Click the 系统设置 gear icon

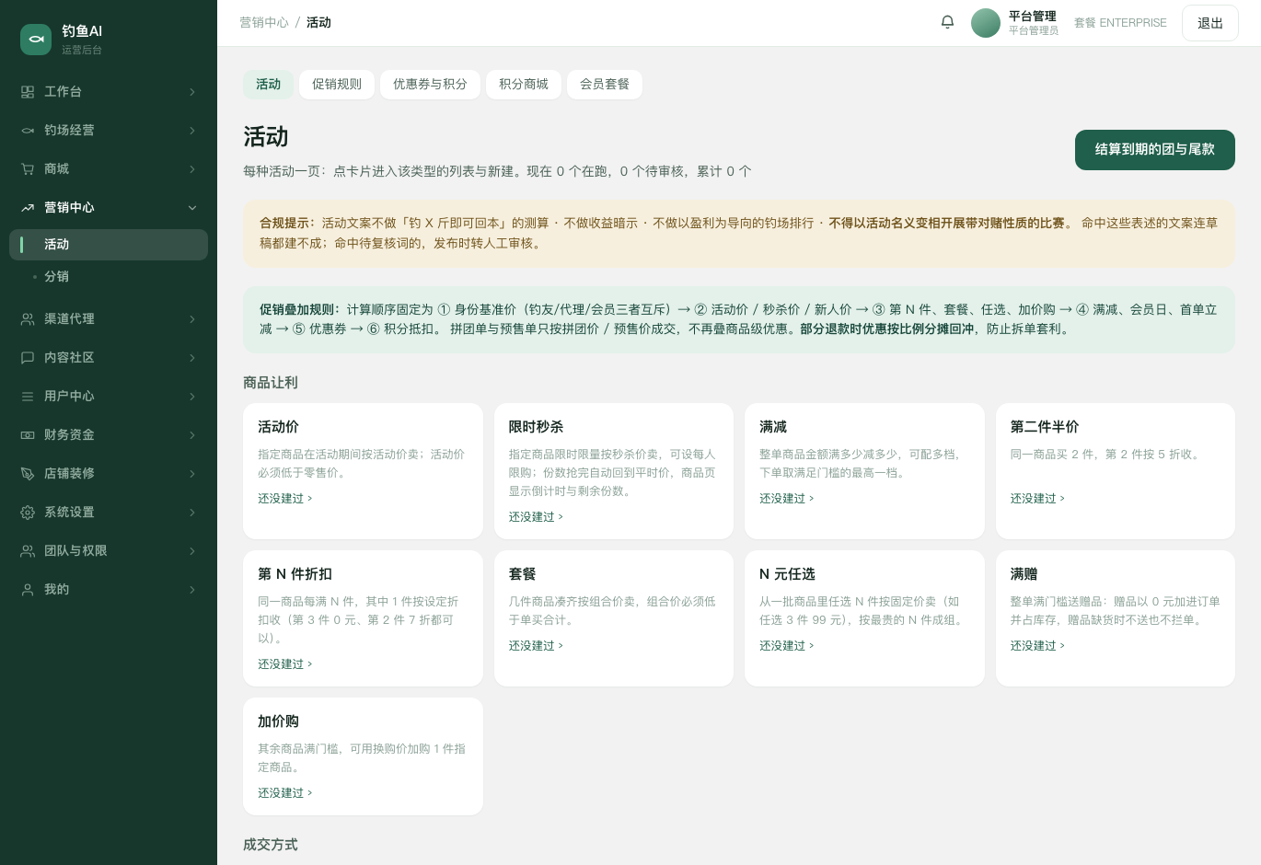pyautogui.click(x=28, y=513)
